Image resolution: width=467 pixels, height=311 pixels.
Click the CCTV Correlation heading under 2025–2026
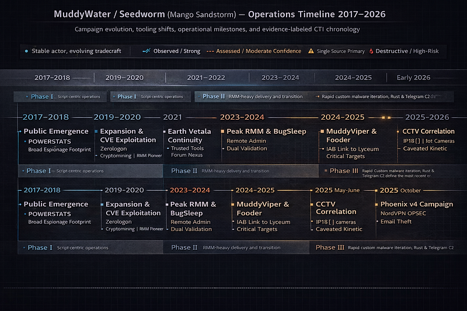[428, 131]
